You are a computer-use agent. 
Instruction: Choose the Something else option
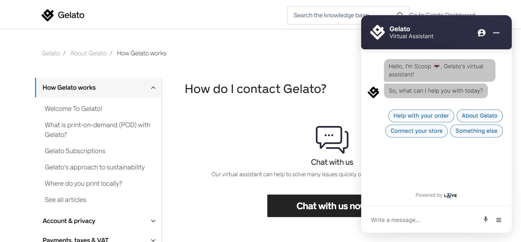click(476, 131)
